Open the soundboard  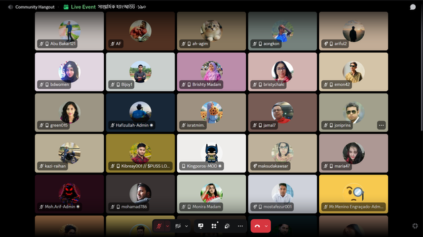click(227, 226)
